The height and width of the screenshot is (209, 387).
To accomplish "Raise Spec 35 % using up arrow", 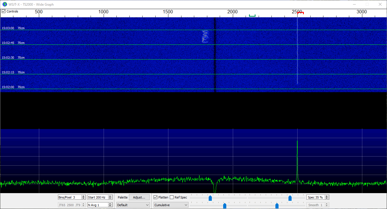I will click(x=327, y=196).
